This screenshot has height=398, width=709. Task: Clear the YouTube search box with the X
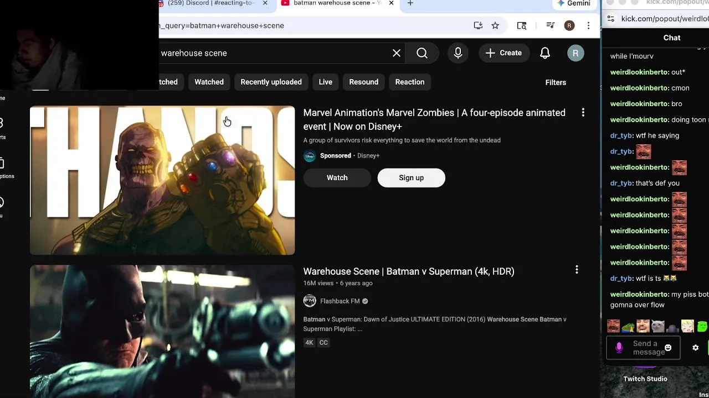[397, 53]
